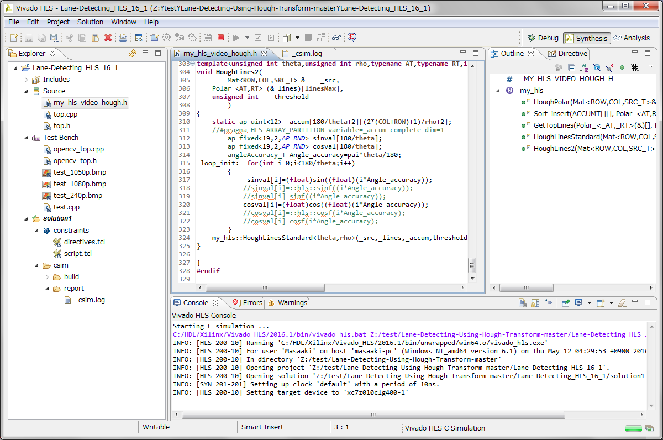
Task: Click the Link with Editor arrows in Explorer
Action: (x=133, y=54)
